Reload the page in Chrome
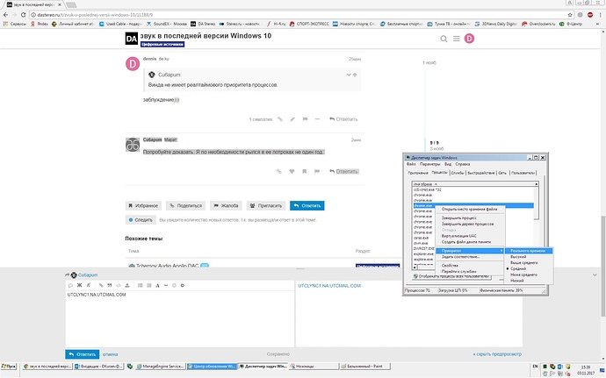Image resolution: width=606 pixels, height=378 pixels. point(23,15)
